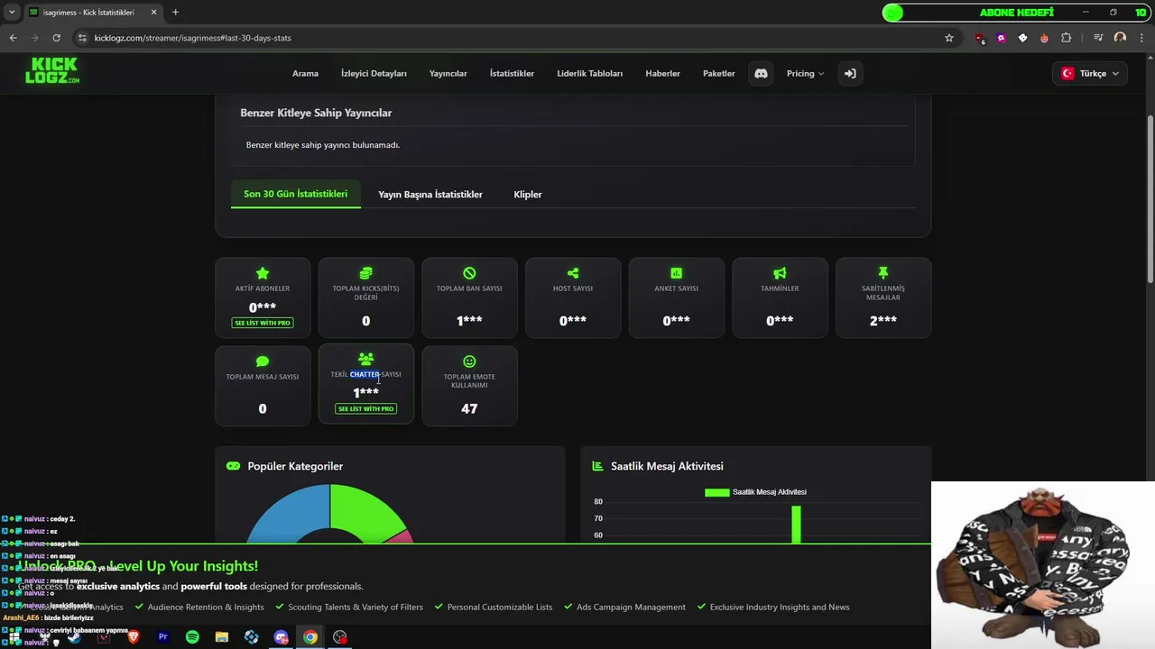Open the Pricing dropdown in navbar
1155x649 pixels.
click(x=805, y=73)
